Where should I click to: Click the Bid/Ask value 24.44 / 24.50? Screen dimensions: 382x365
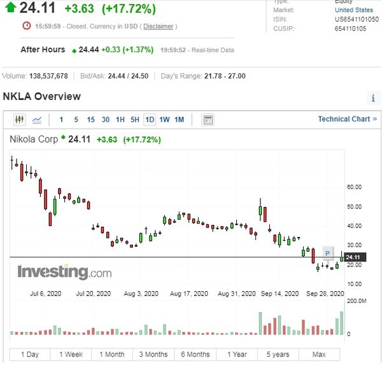[128, 76]
